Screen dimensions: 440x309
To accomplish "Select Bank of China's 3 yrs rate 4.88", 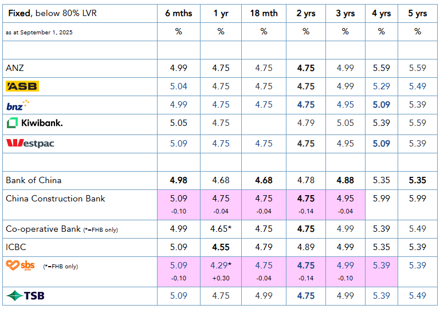I will click(x=345, y=180).
